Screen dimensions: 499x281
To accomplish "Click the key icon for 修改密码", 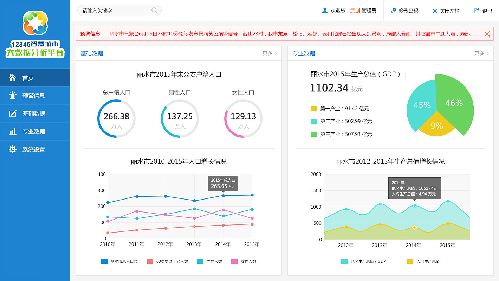I will tap(393, 11).
